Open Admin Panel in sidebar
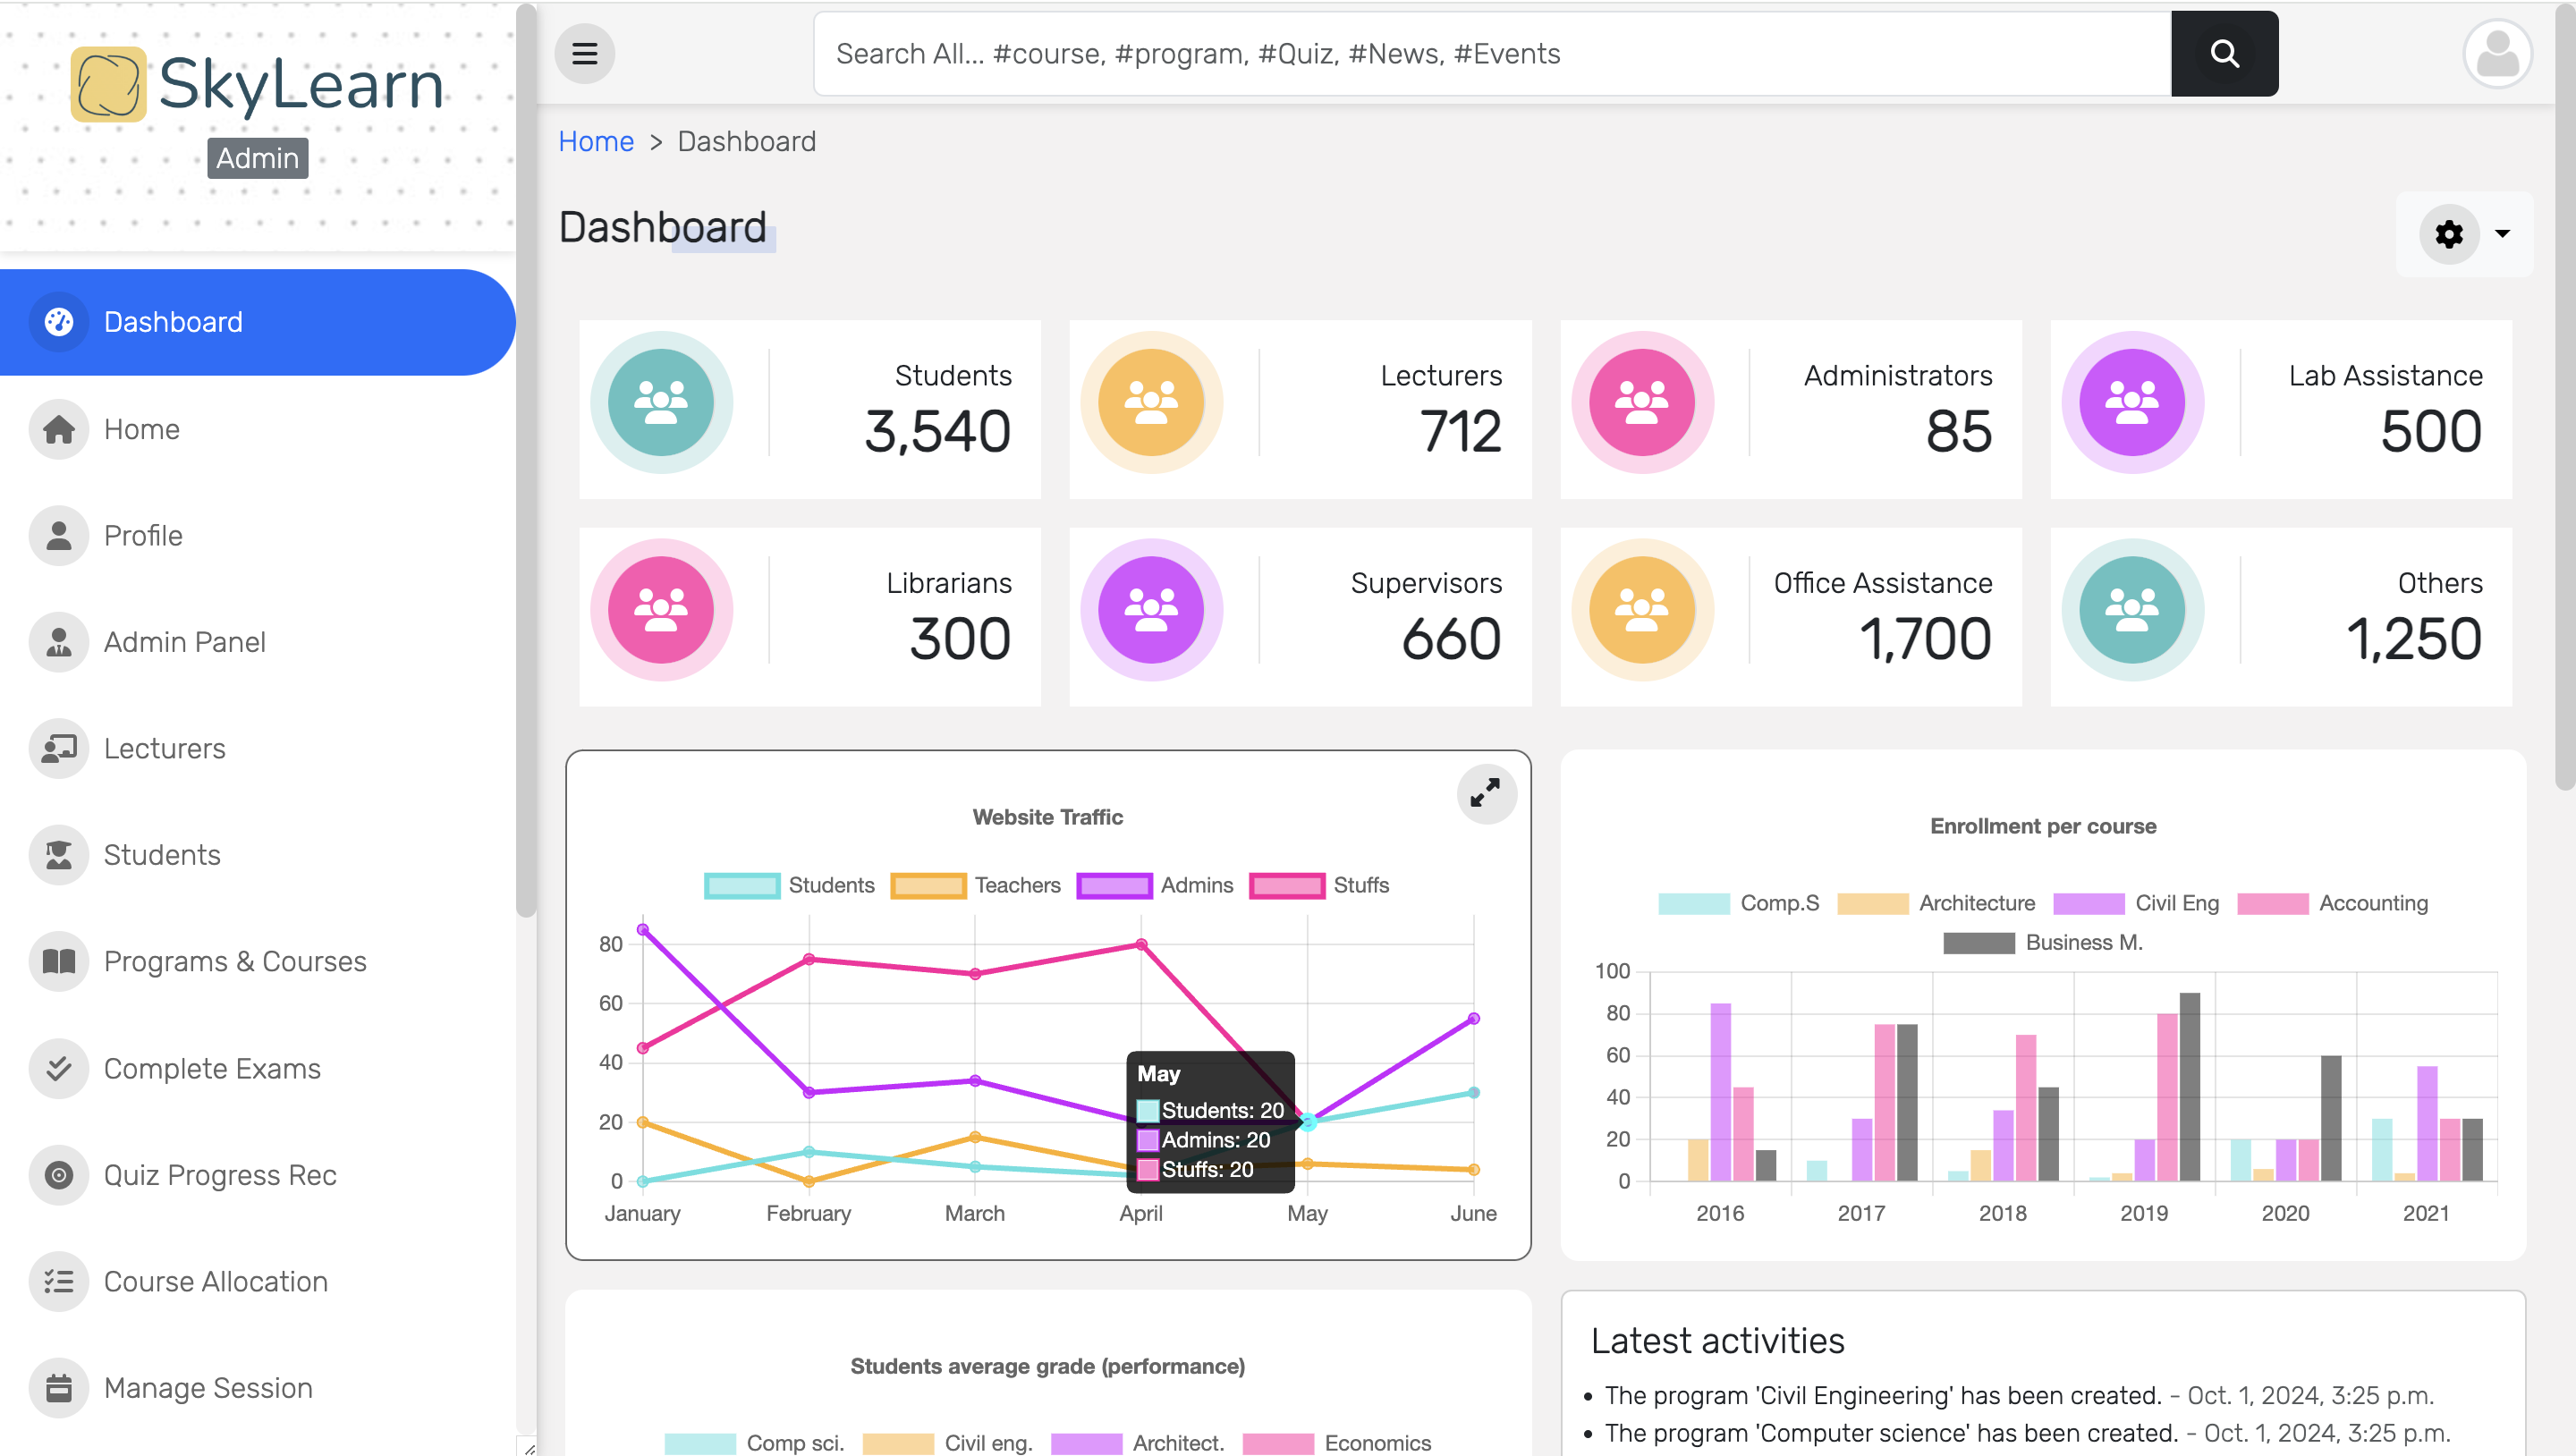 184,642
